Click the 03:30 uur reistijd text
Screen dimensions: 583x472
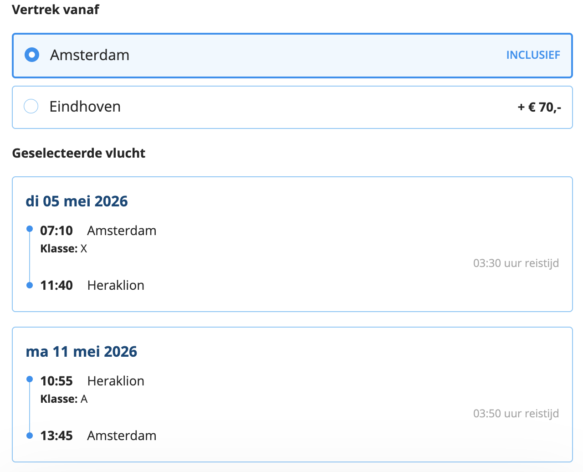tap(516, 263)
